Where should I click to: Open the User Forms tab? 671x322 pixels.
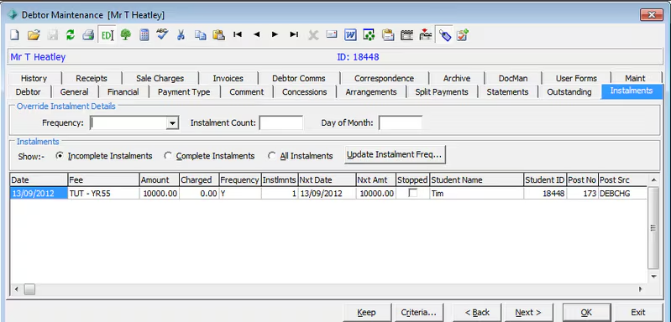[576, 78]
